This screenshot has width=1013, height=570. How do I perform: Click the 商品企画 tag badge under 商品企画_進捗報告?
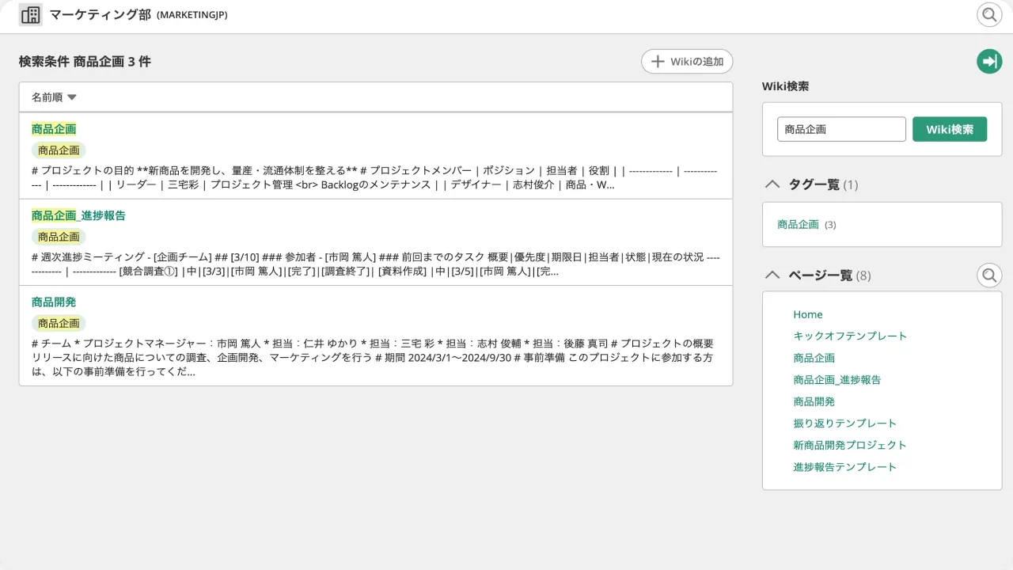(58, 236)
